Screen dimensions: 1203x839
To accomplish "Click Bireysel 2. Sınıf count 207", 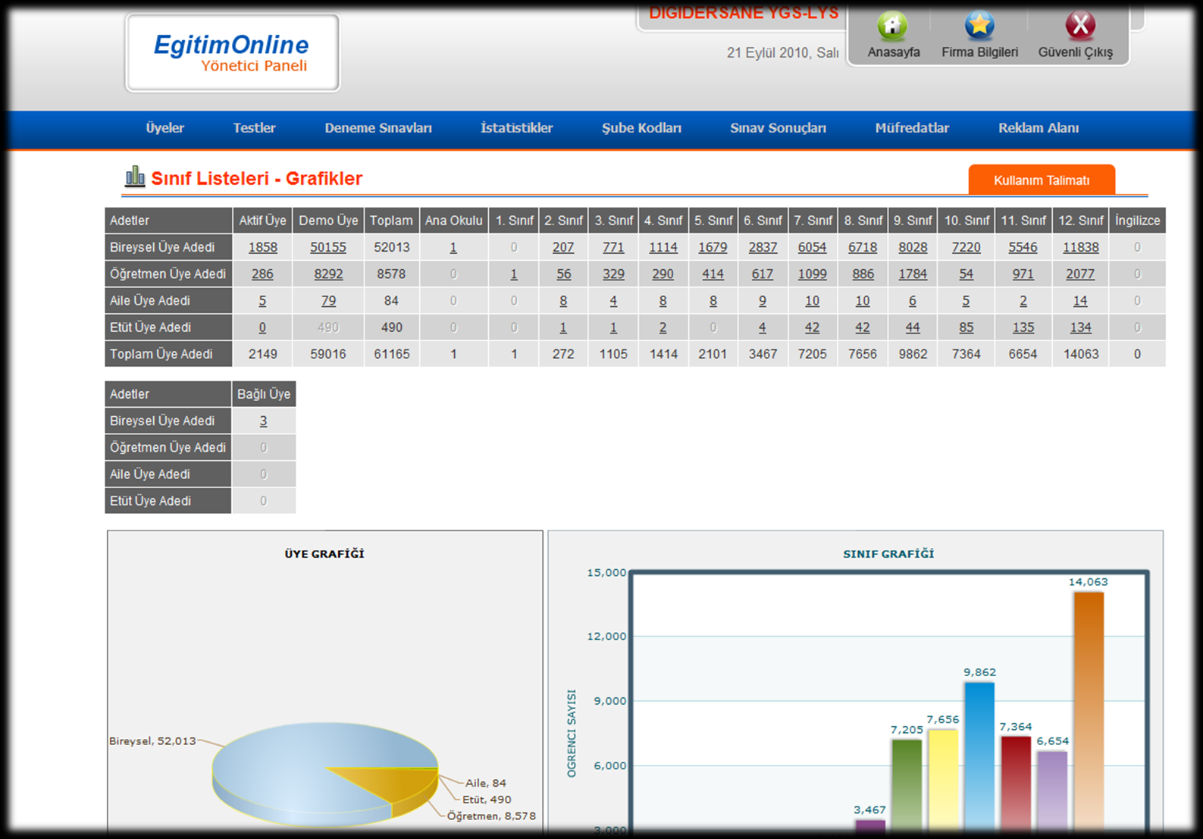I will [563, 247].
